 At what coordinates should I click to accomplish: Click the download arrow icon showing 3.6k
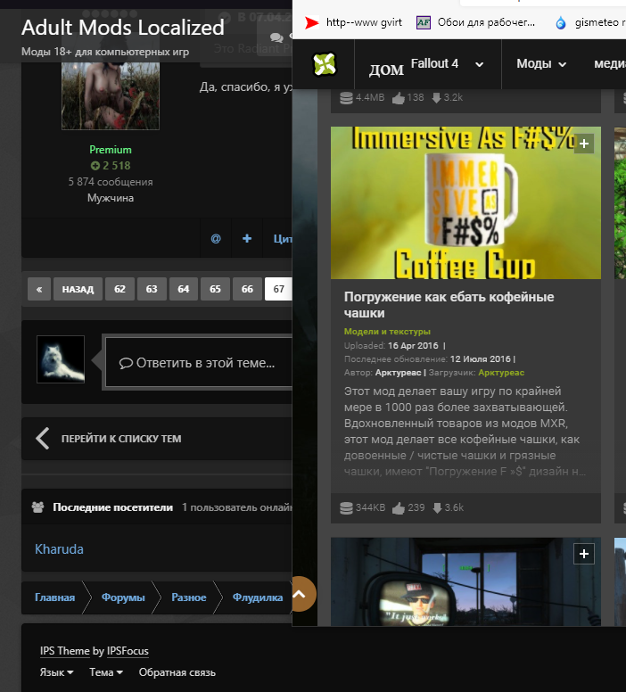point(437,507)
